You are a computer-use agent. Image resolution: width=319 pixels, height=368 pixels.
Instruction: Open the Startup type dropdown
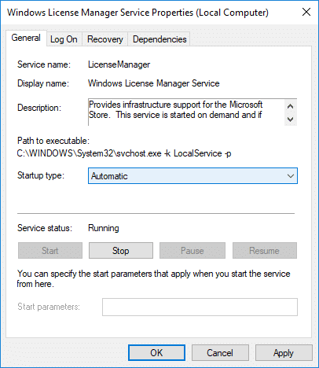pos(192,176)
